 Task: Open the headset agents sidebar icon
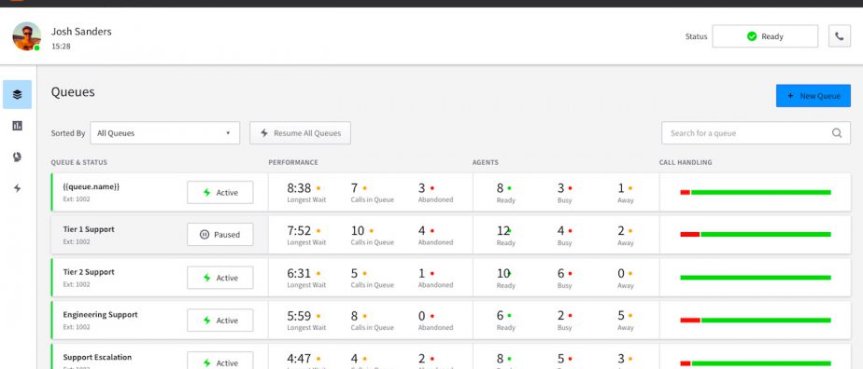[x=17, y=157]
